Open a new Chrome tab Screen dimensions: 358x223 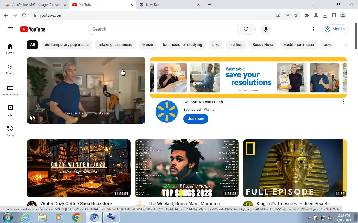pyautogui.click(x=209, y=5)
